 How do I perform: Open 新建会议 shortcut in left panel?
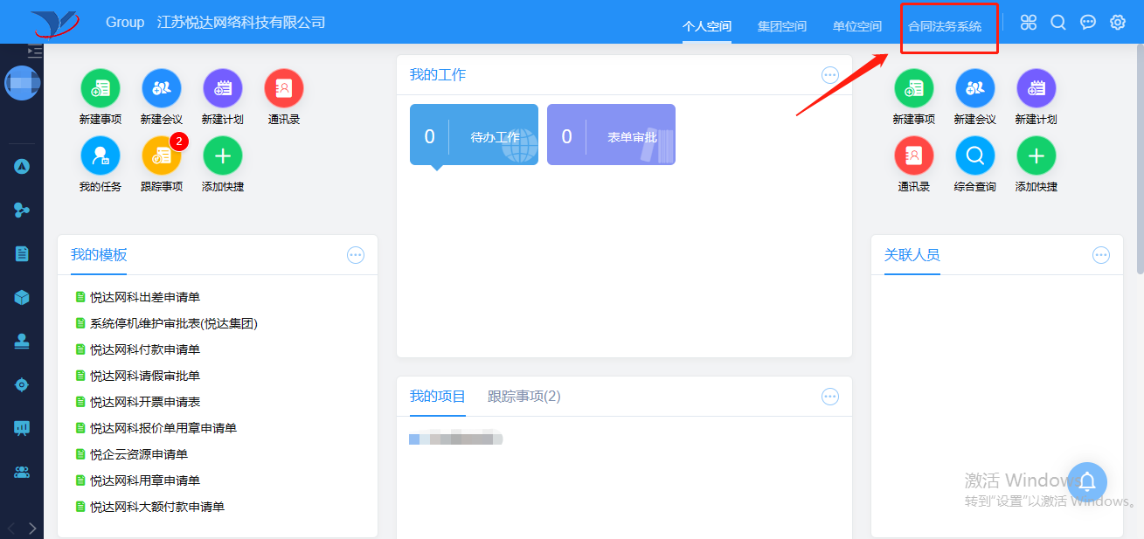(162, 87)
